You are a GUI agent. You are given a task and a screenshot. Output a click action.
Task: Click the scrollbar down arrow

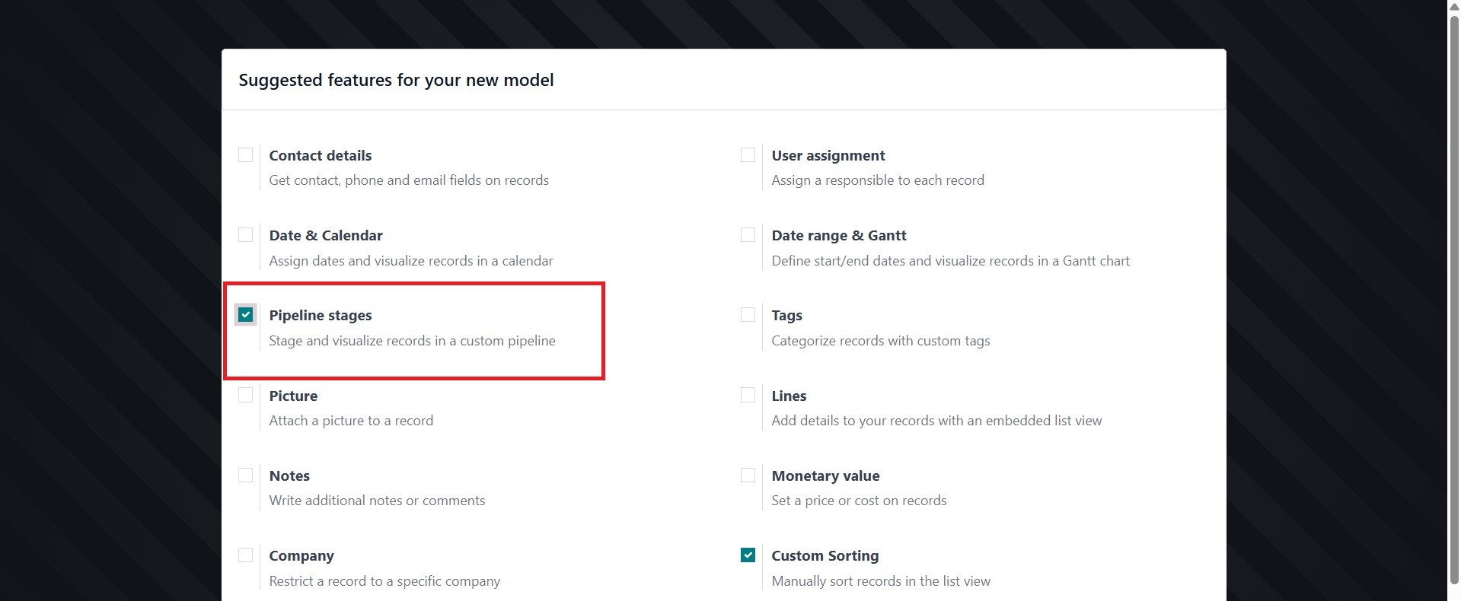pos(1453,594)
